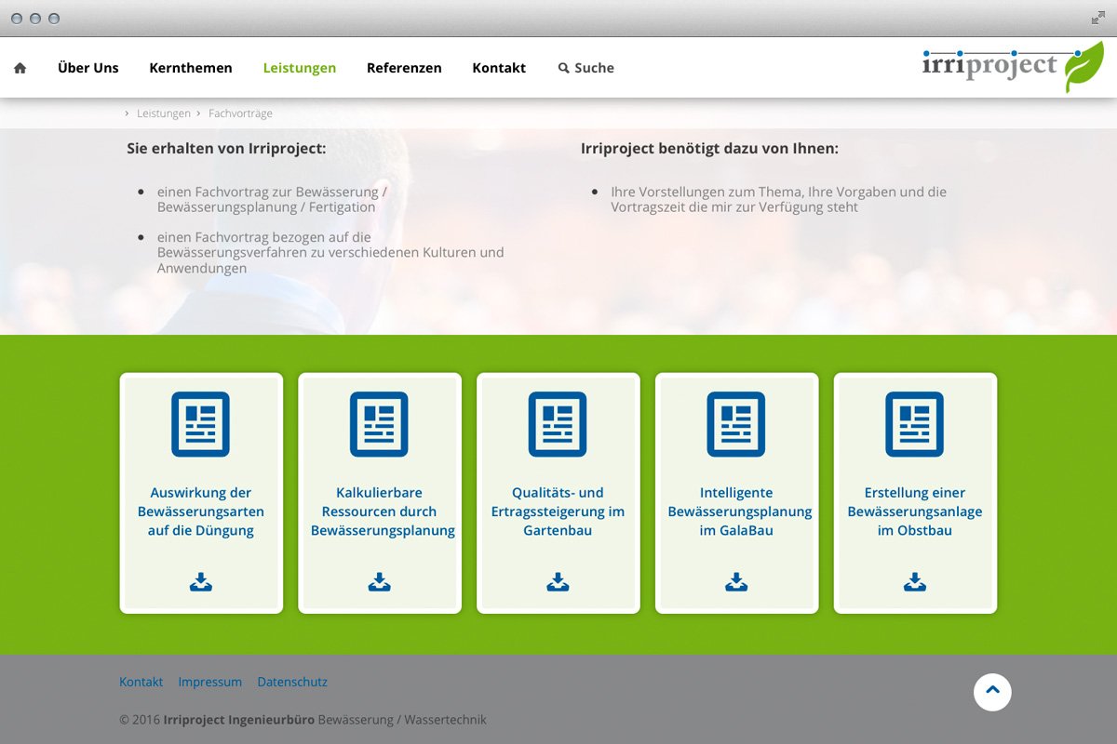Open the Über Uns menu item
Viewport: 1117px width, 744px height.
click(88, 67)
